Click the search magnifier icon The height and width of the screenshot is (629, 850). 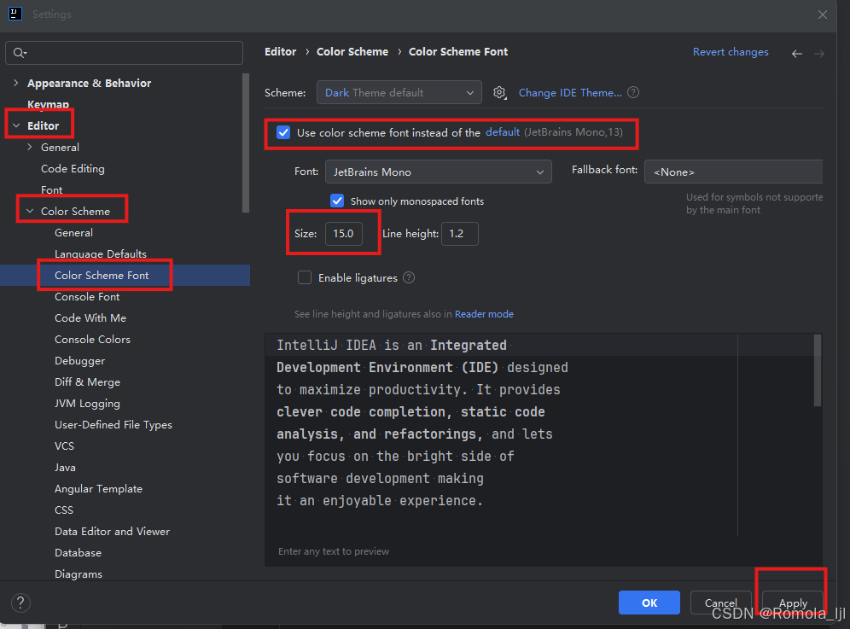coord(20,53)
